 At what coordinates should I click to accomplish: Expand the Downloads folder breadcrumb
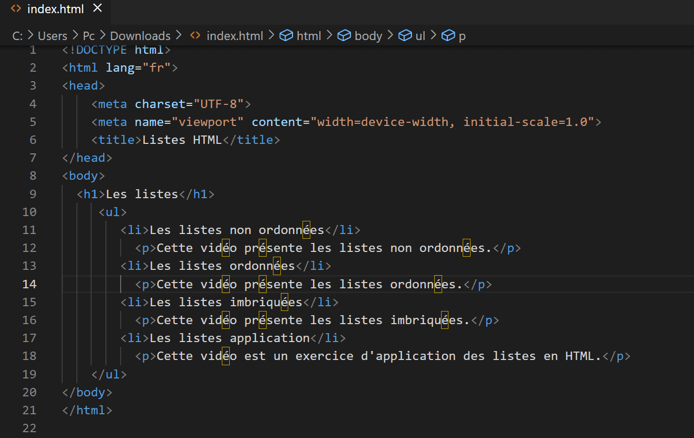pyautogui.click(x=140, y=36)
